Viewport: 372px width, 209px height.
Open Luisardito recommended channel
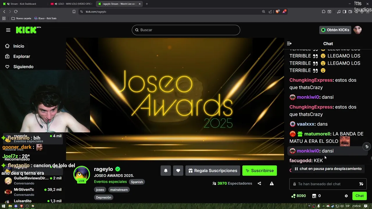pos(34,201)
